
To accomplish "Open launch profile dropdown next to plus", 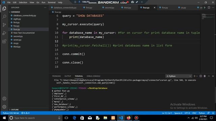I will tap(197, 76).
